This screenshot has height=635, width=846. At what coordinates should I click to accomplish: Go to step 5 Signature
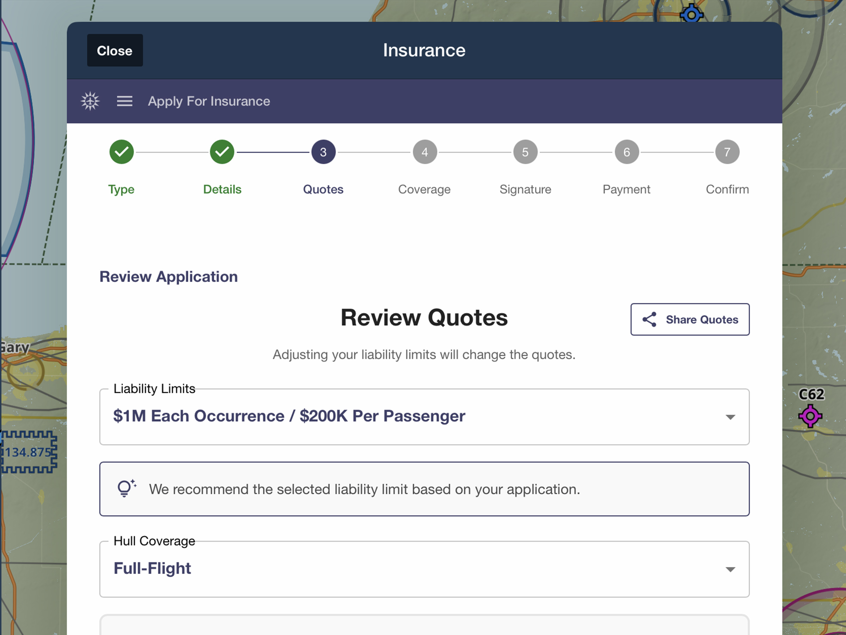click(x=526, y=152)
